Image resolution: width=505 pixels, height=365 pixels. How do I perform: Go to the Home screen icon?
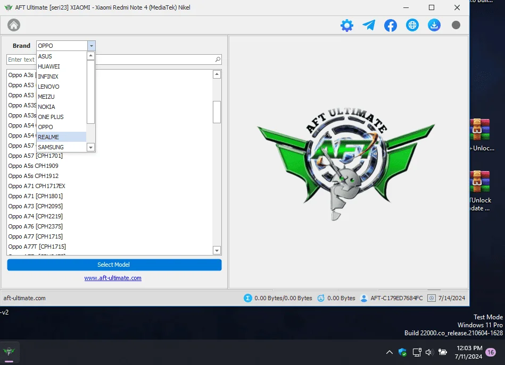click(x=14, y=25)
